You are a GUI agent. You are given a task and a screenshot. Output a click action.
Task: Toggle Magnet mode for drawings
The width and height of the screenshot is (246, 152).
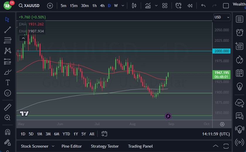click(x=8, y=132)
